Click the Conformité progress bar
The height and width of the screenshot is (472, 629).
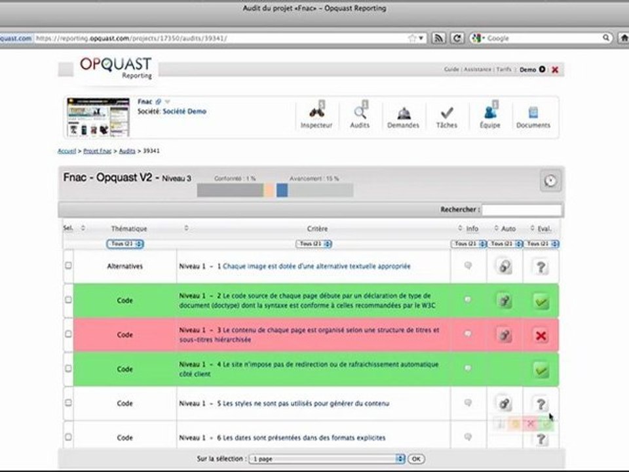(235, 190)
